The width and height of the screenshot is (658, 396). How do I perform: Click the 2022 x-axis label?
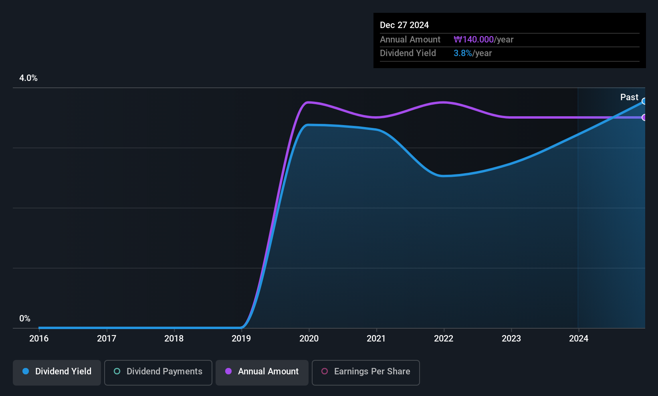pyautogui.click(x=444, y=339)
